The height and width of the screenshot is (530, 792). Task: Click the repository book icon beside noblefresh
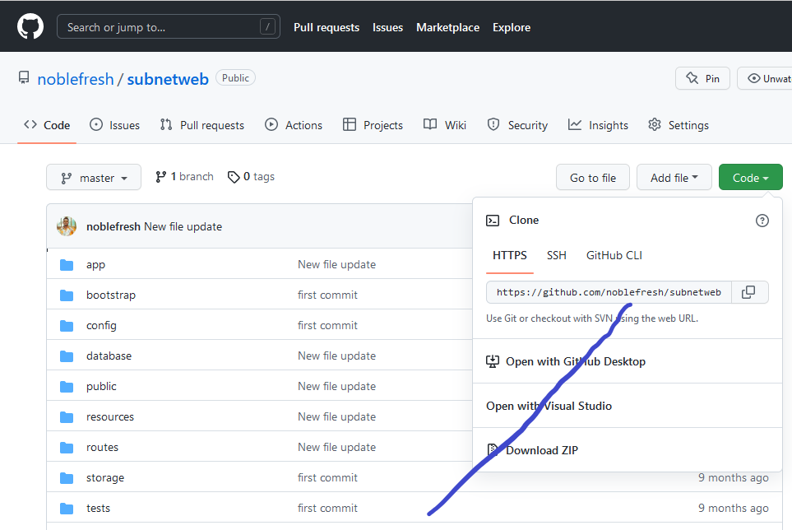click(24, 78)
